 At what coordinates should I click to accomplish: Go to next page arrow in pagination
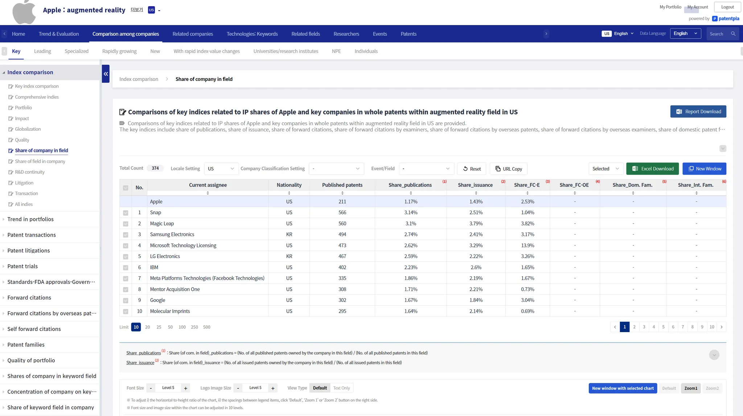(x=722, y=327)
